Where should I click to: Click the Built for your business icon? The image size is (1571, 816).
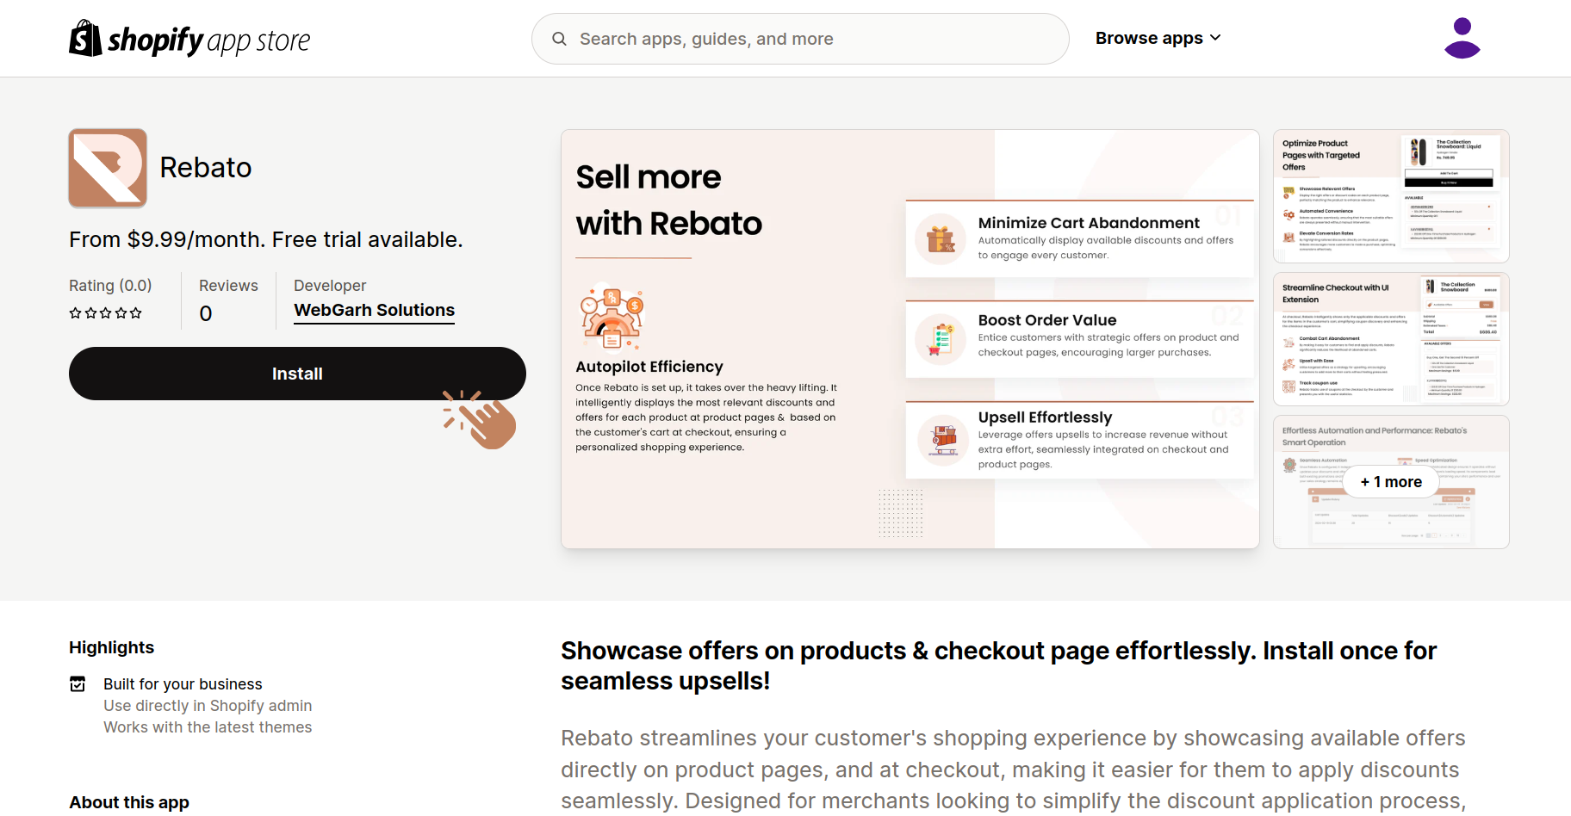(78, 684)
